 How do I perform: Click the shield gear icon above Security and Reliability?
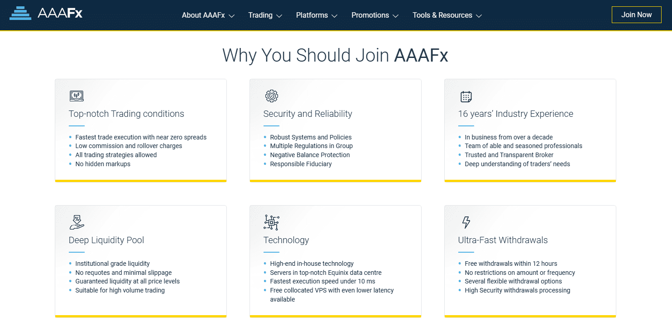tap(271, 96)
